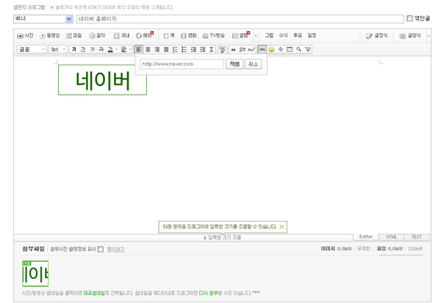
Task: Add a book review with 책
Action: [169, 36]
